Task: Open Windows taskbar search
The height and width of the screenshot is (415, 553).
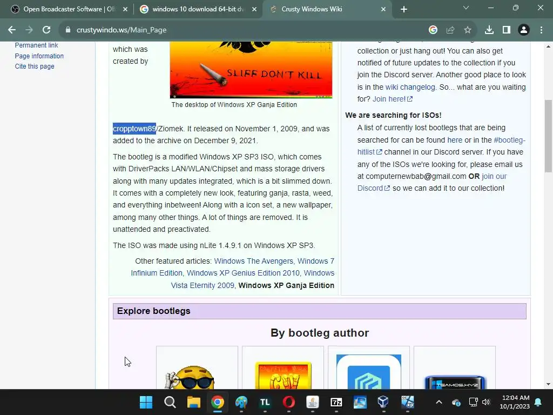Action: pos(170,402)
